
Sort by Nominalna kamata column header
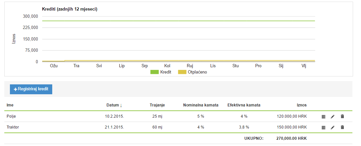pos(201,105)
